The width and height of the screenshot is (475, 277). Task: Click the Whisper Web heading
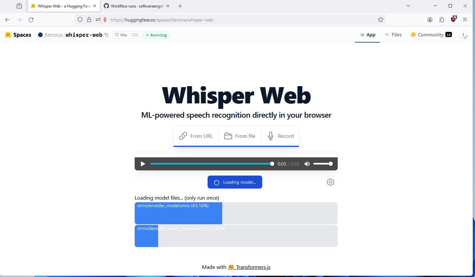(236, 95)
